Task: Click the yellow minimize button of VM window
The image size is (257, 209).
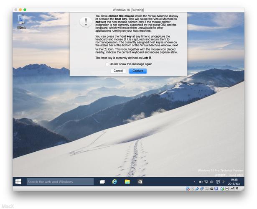Action: coord(20,10)
